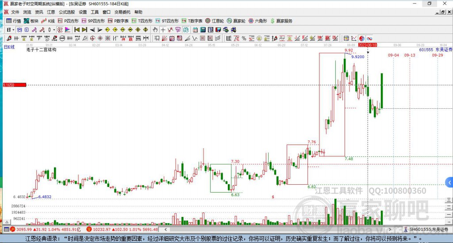Open the 9T四方形 tool

167,21
